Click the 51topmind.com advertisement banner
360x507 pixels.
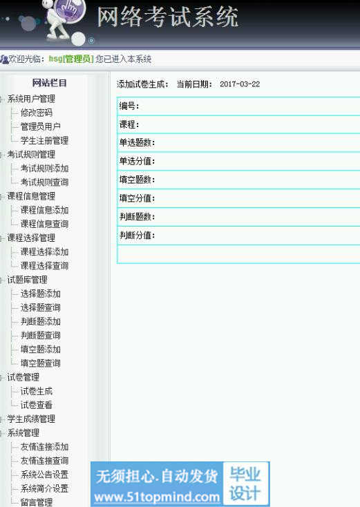[x=180, y=484]
